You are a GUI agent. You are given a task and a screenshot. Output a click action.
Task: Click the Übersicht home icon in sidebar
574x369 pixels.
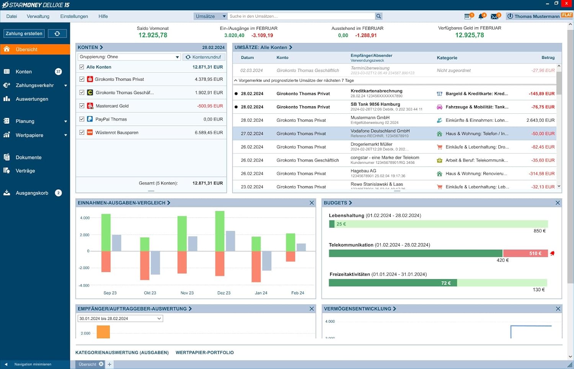coord(7,49)
